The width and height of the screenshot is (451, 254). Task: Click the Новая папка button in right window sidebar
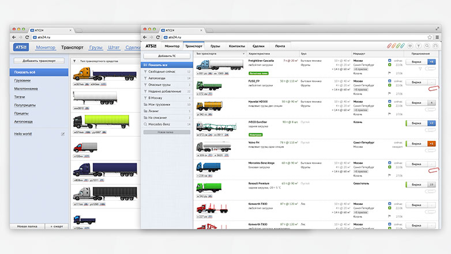pyautogui.click(x=167, y=132)
